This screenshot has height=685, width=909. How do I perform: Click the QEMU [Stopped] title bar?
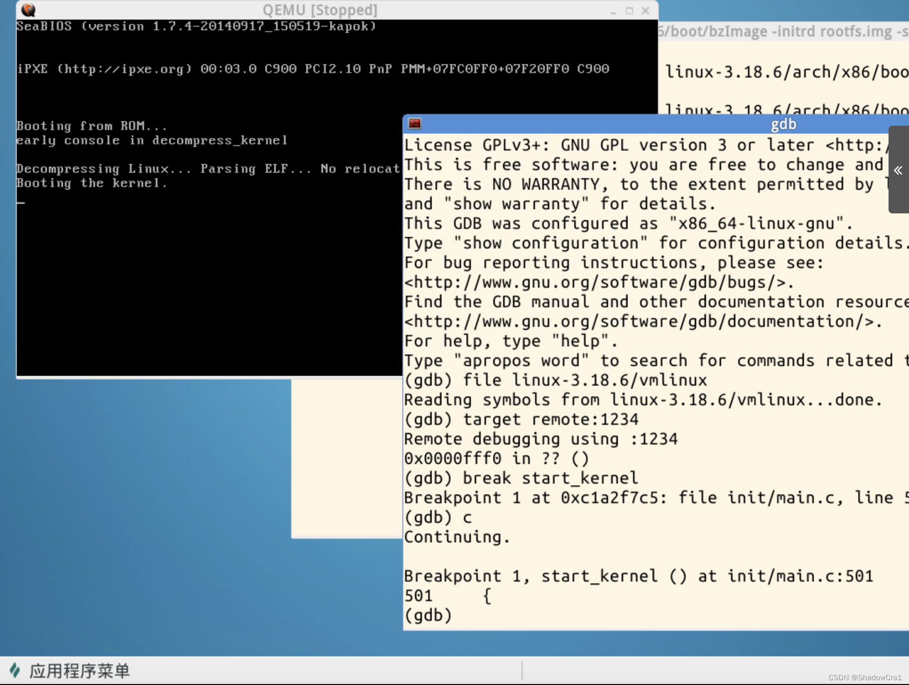point(320,10)
